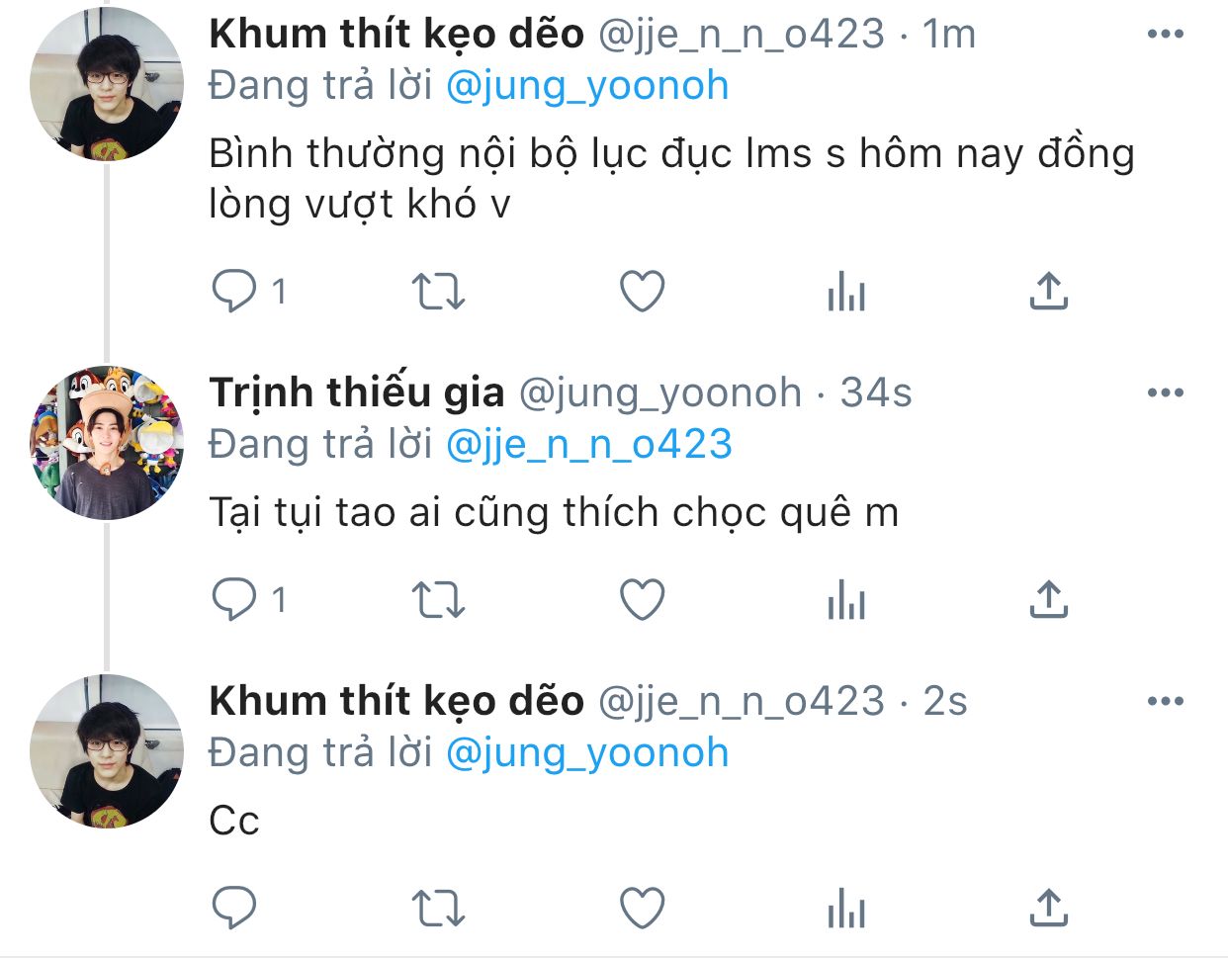View analytics of Trịnh thiếu gia's tweet
The height and width of the screenshot is (958, 1228).
(x=846, y=599)
